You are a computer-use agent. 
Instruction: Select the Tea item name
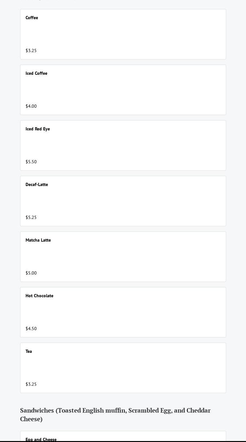click(29, 352)
